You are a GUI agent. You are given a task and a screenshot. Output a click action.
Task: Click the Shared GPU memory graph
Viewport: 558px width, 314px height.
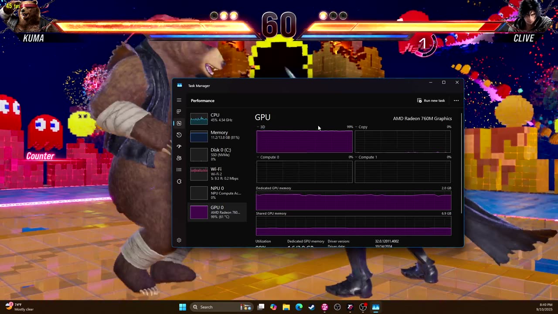(354, 226)
